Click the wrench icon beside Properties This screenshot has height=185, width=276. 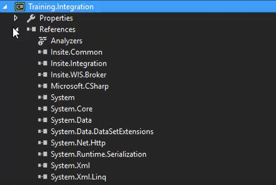point(31,18)
